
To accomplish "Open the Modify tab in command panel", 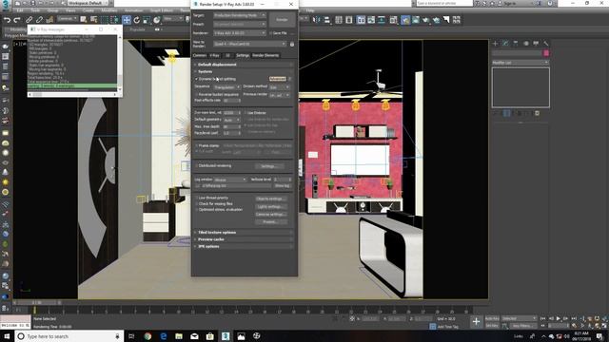I will (x=505, y=44).
